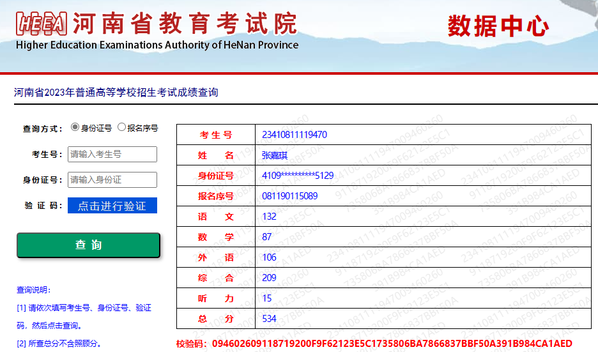Image resolution: width=598 pixels, height=352 pixels.
Task: Click the name value 张嘉琪
Action: [275, 155]
